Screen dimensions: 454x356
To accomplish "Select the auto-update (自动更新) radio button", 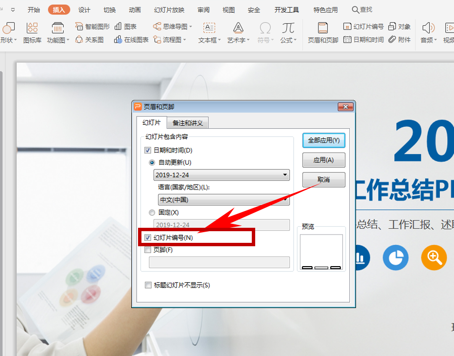I will pyautogui.click(x=152, y=163).
